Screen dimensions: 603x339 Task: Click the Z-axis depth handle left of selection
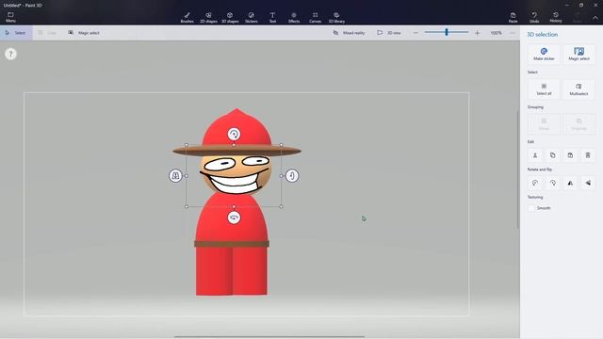point(176,176)
